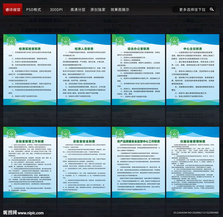
Task: Click the 检测人员职责 title text
Action: [x=84, y=49]
